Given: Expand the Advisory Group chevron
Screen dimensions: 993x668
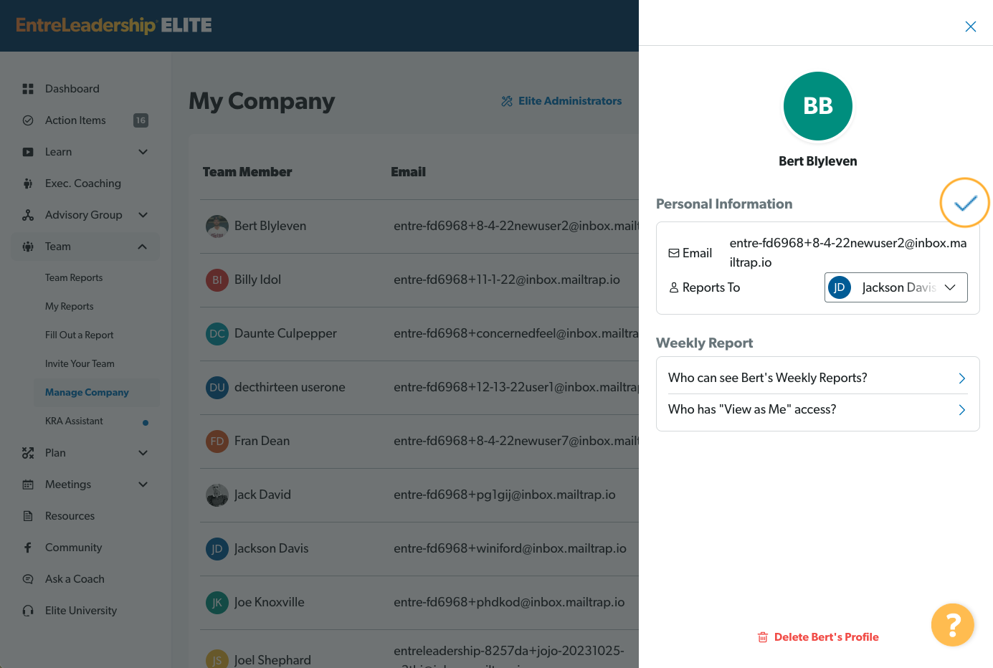Looking at the screenshot, I should [x=143, y=215].
